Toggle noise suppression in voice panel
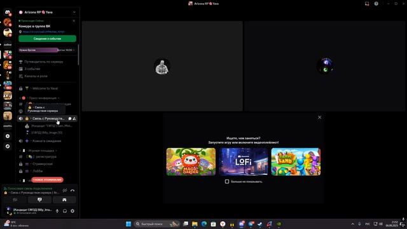The height and width of the screenshot is (229, 407). (x=65, y=191)
